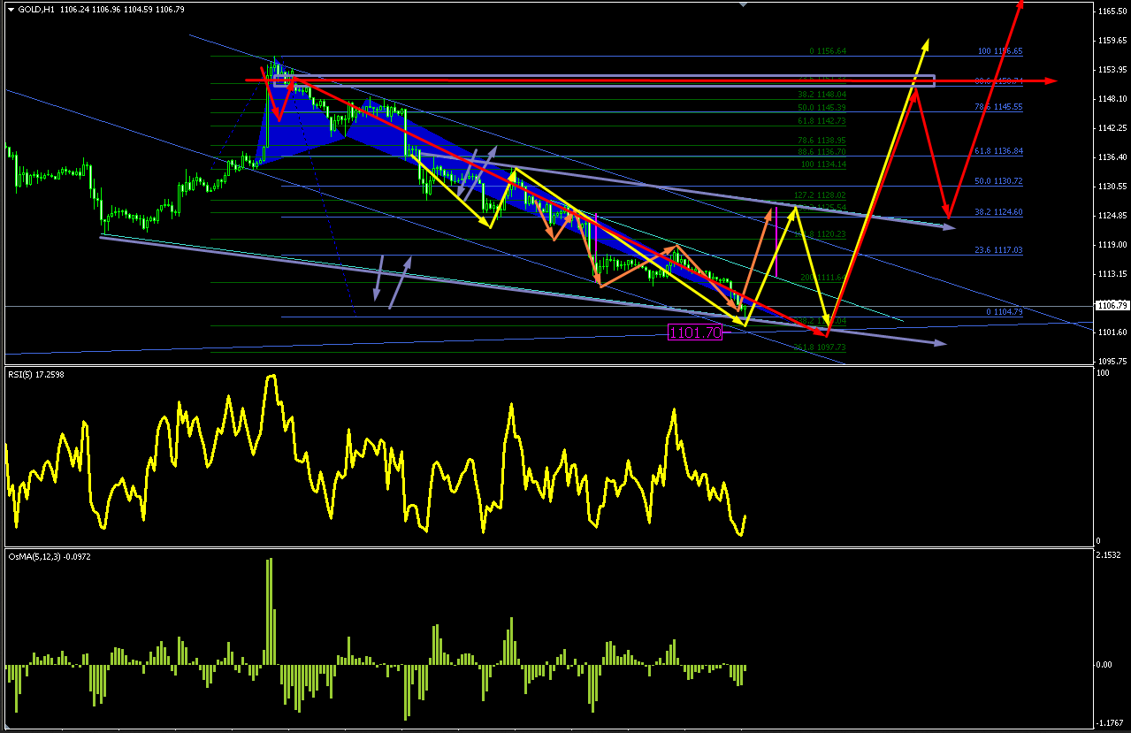
Task: Click 2.1532 on the OsMA scale
Action: click(x=1109, y=555)
